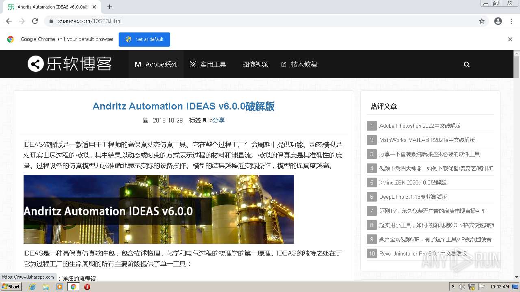Open the Adobe系列 menu item
This screenshot has height=292, width=520.
tap(156, 64)
